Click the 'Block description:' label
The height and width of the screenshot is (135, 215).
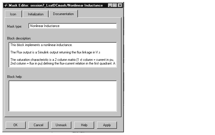[19, 38]
